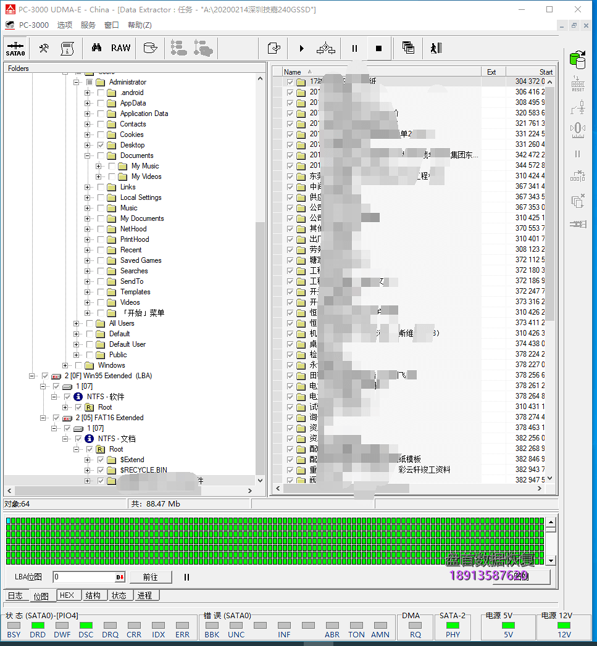The image size is (597, 646).
Task: Click the green database disk icon in the right sidebar
Action: point(578,60)
